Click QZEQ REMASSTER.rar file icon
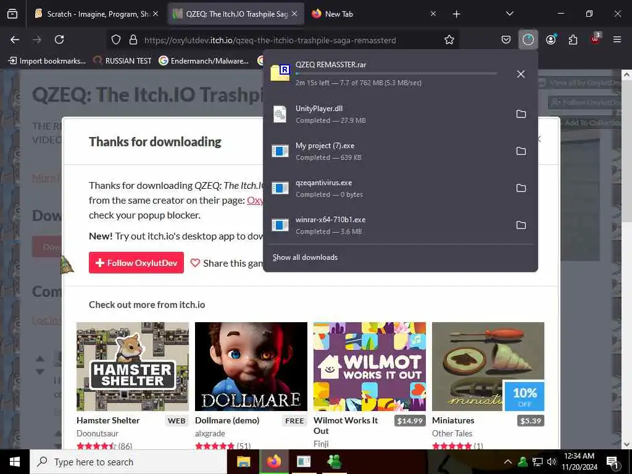This screenshot has height=474, width=632. coord(280,73)
